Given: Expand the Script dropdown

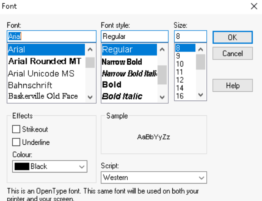Looking at the screenshot, I should click(201, 178).
